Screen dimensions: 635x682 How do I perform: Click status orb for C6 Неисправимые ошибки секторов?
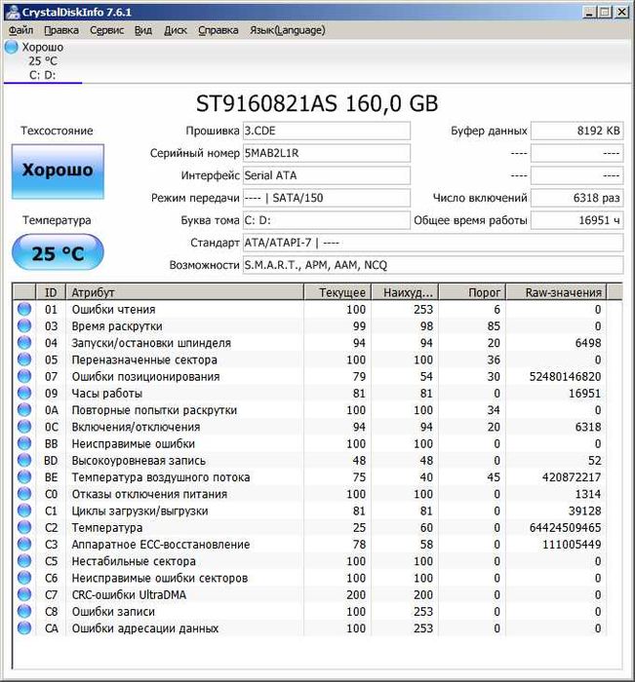tap(24, 578)
